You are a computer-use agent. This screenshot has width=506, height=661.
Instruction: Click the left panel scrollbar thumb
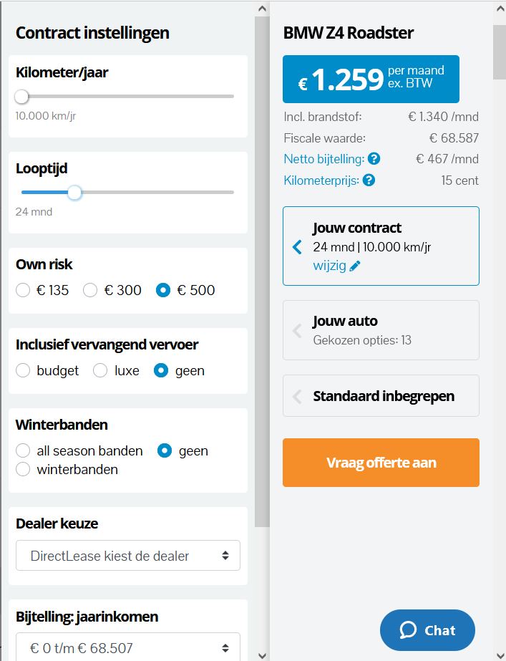pos(262,272)
